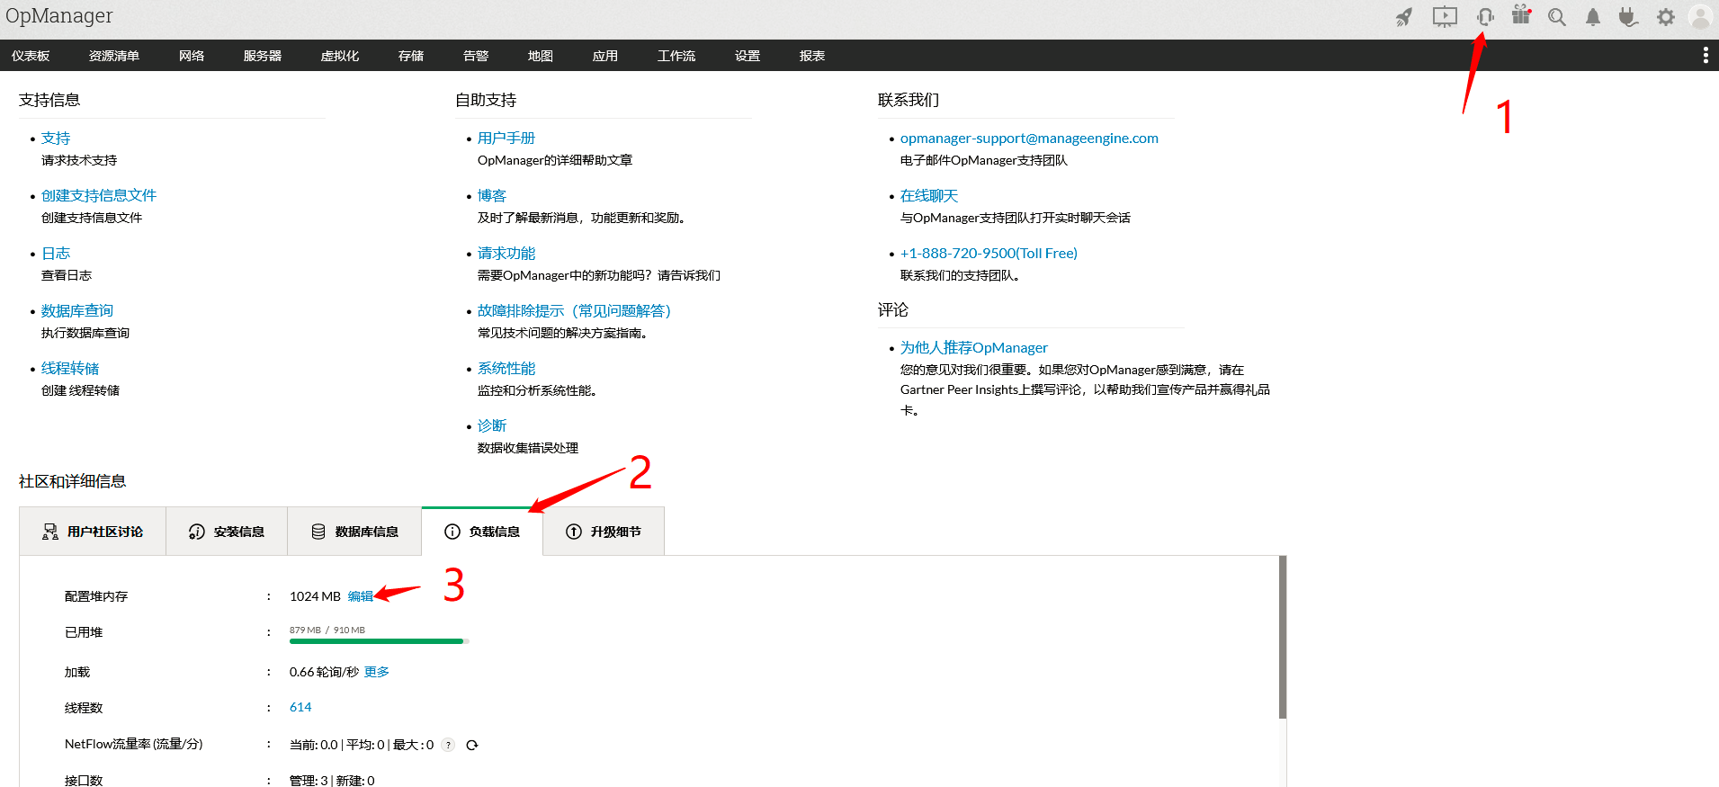Open the three-dot overflow menu
Viewport: 1719px width, 787px height.
coord(1706,56)
